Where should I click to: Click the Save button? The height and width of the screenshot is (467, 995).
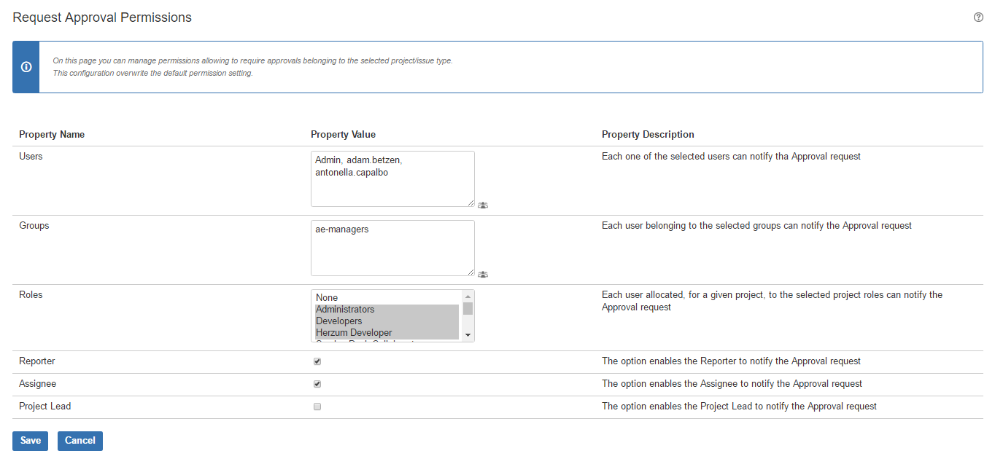pyautogui.click(x=30, y=441)
